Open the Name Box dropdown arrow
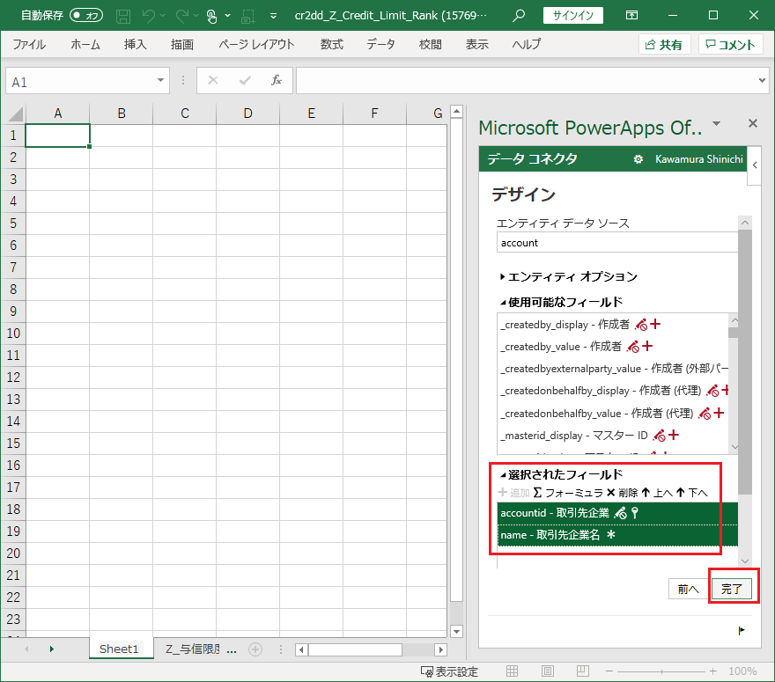The height and width of the screenshot is (682, 775). point(160,80)
